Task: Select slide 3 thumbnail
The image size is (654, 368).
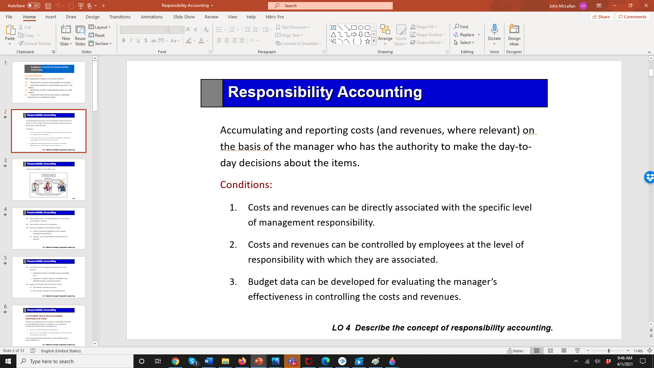Action: point(49,180)
